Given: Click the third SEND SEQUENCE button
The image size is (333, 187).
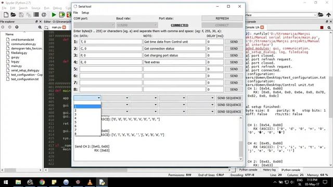Looking at the screenshot, I should tap(229, 112).
